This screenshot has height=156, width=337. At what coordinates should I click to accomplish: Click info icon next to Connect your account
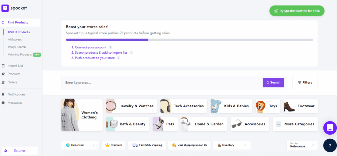coord(110,47)
